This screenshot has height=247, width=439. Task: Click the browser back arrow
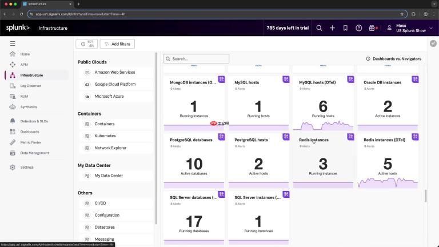tap(5, 14)
